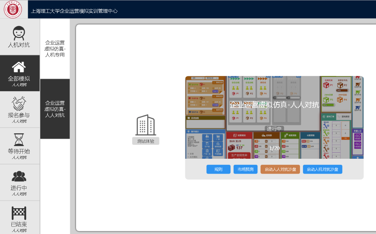The height and width of the screenshot is (234, 376).
Task: Open 市场预测 button
Action: (246, 169)
